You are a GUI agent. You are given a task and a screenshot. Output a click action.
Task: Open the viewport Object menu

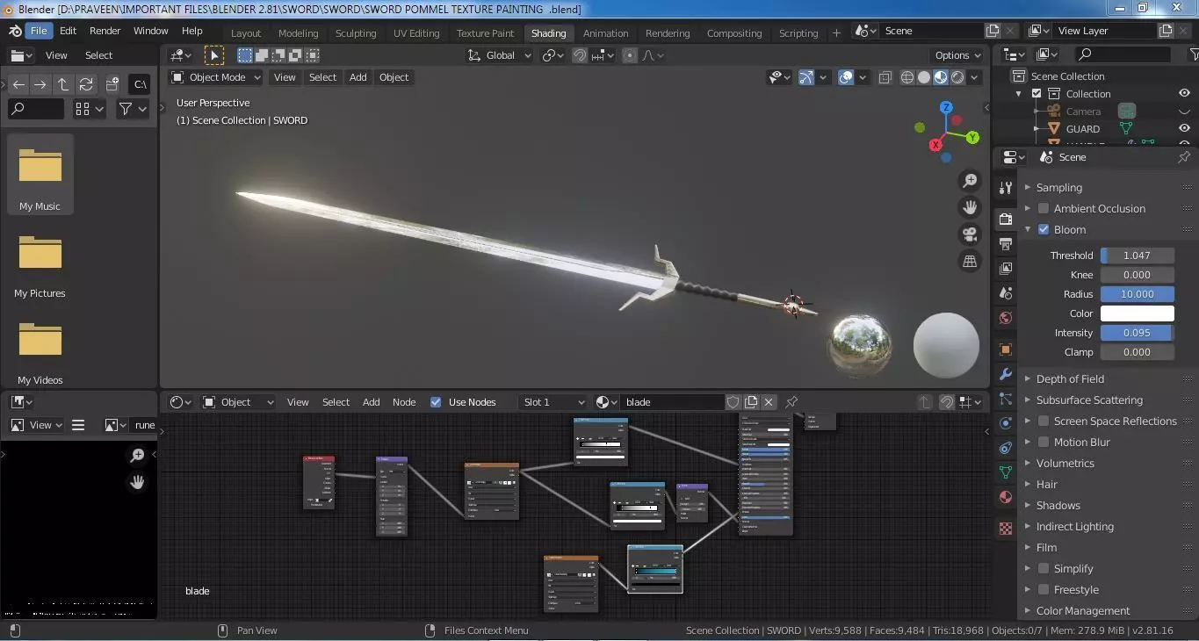tap(394, 77)
